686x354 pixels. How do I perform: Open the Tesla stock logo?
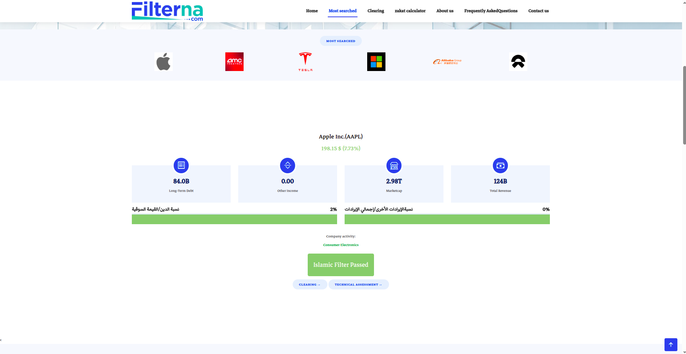[x=305, y=62]
